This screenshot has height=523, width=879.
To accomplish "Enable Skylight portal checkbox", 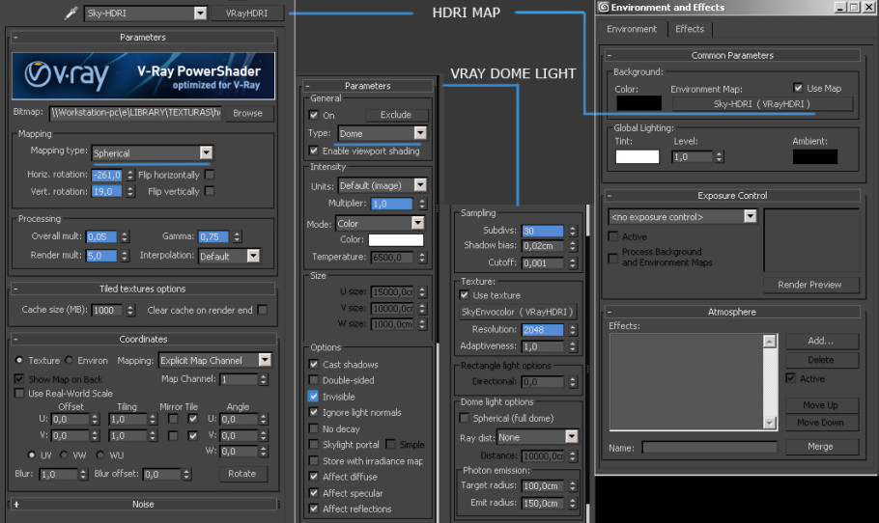I will 314,444.
